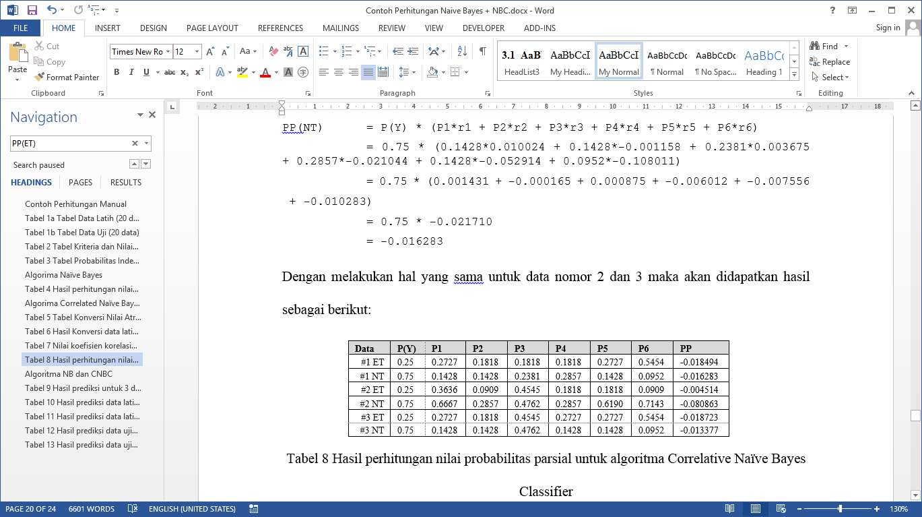The width and height of the screenshot is (922, 517).
Task: Click the Undo arrow icon
Action: 52,10
